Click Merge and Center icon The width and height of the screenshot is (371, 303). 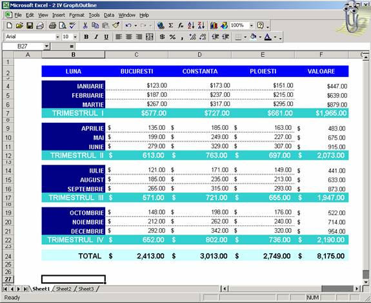(x=150, y=37)
